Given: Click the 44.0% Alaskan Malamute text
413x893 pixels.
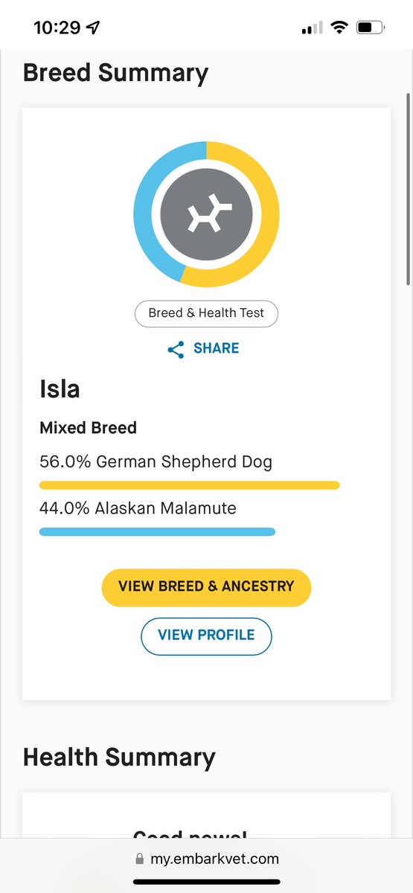Looking at the screenshot, I should [x=138, y=509].
